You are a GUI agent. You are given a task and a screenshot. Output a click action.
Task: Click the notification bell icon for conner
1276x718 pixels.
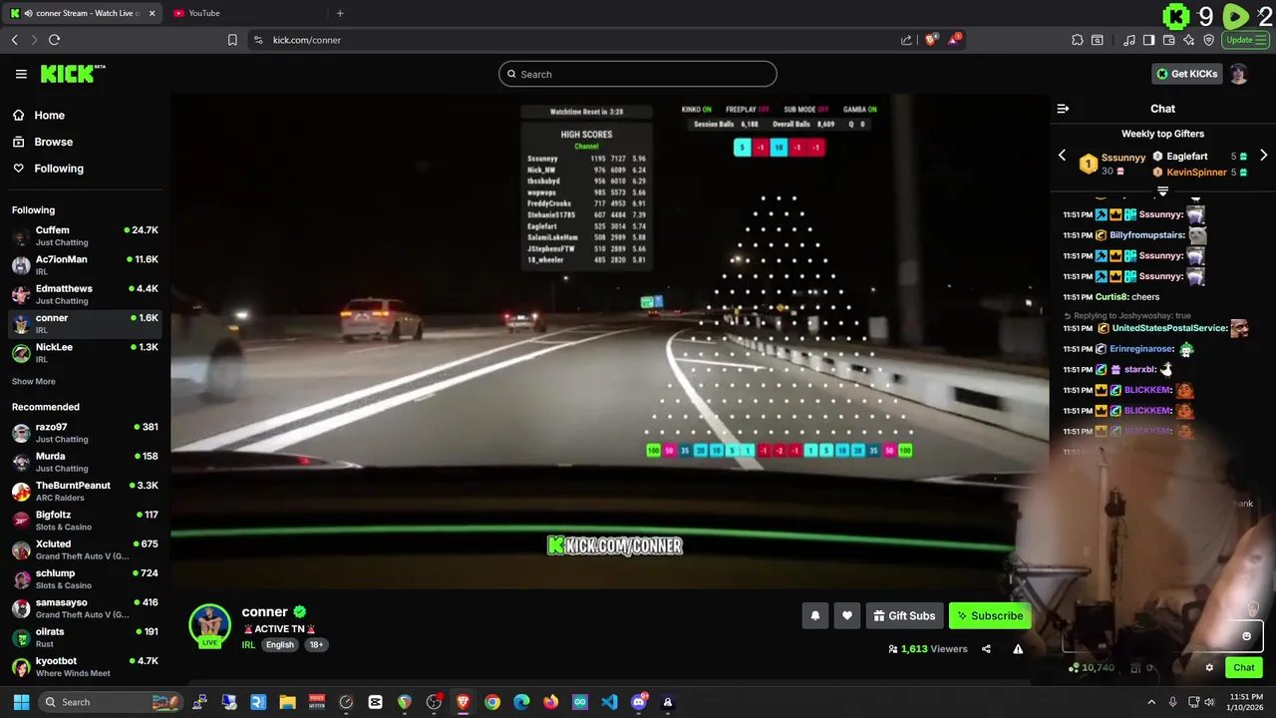pyautogui.click(x=814, y=616)
